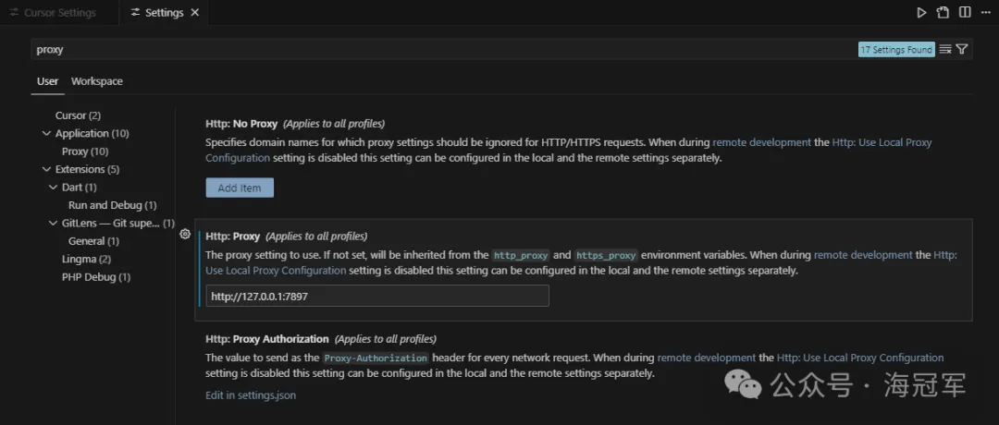Click the Run play icon in the title bar
999x425 pixels.
tap(921, 13)
